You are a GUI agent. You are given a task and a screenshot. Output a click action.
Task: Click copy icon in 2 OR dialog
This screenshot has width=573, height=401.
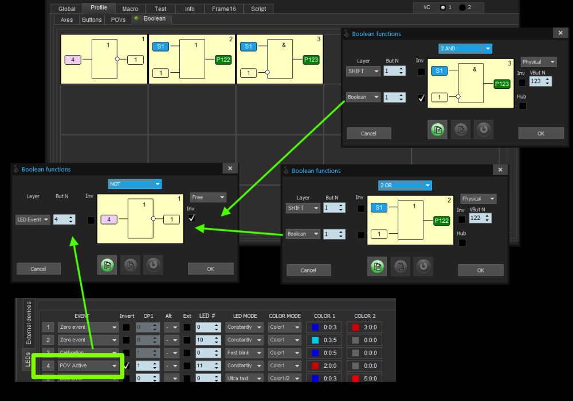377,266
